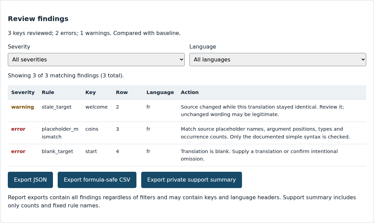374x223 pixels.
Task: Select the coins key cell
Action: (x=92, y=129)
